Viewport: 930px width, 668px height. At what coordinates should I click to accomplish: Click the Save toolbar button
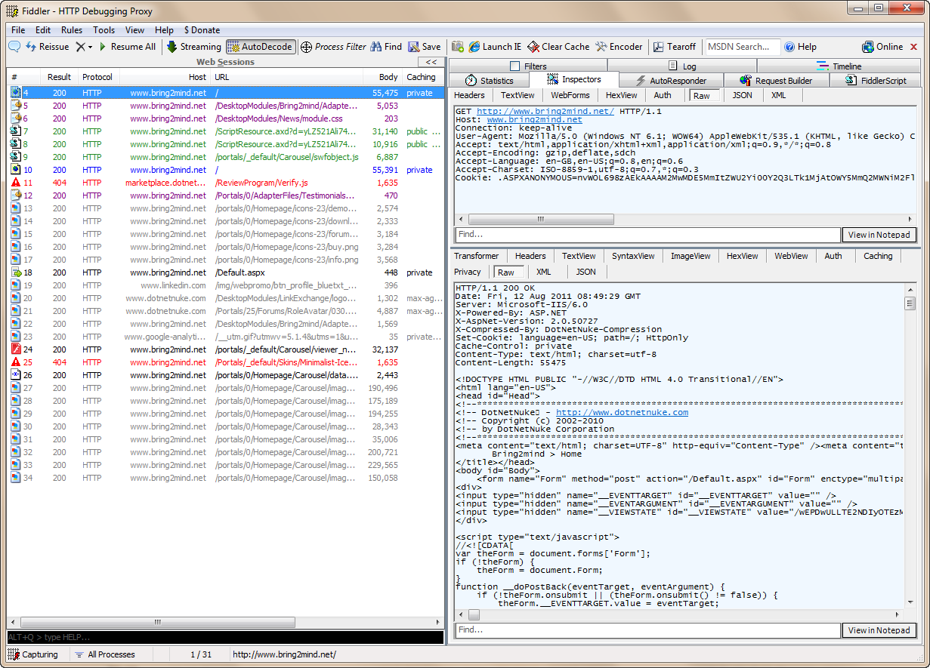click(x=424, y=47)
